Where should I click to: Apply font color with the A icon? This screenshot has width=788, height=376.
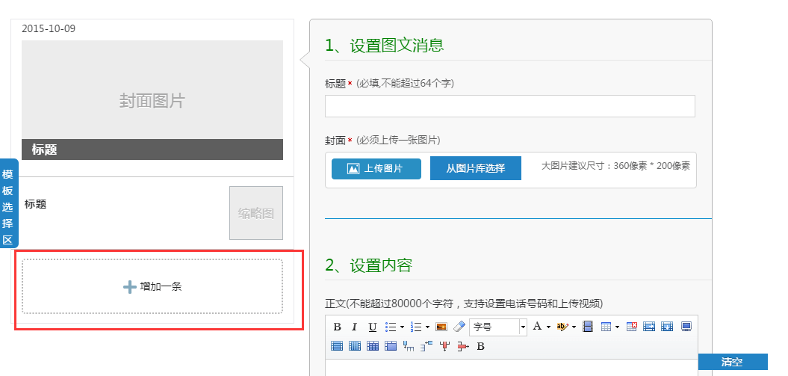click(x=537, y=327)
